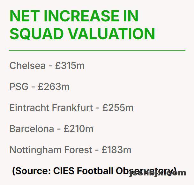Click the word "Source:" in the footer
194x185 pixels.
tap(31, 171)
